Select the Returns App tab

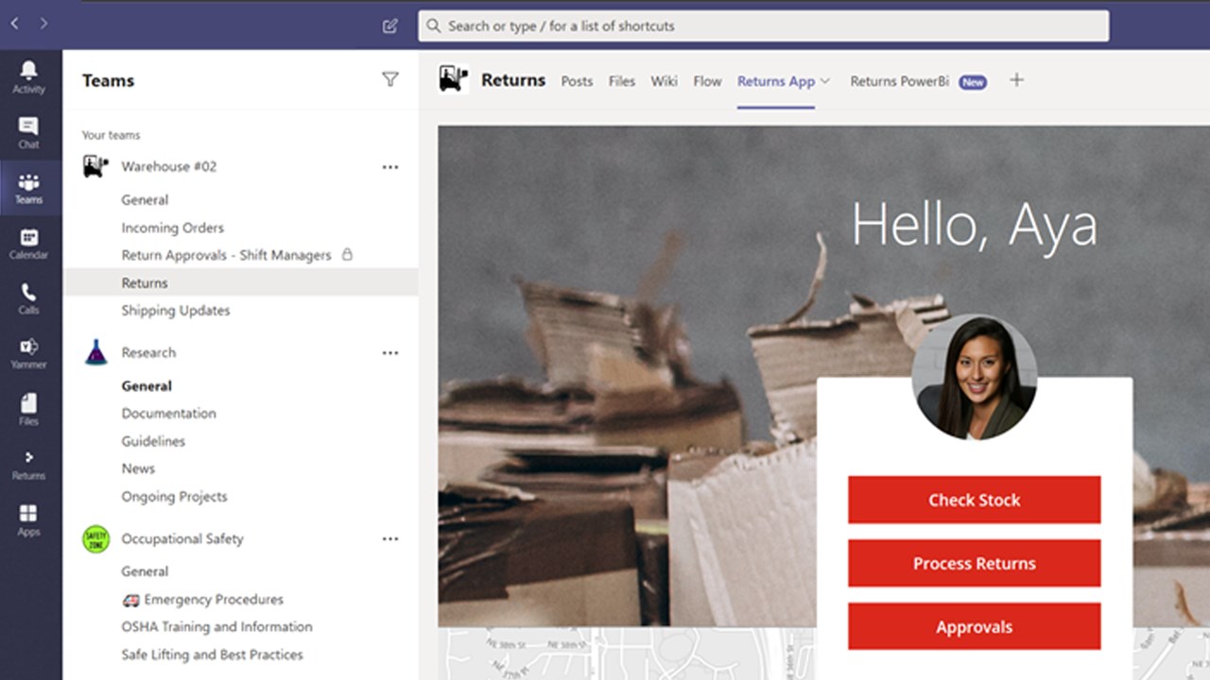[x=776, y=81]
